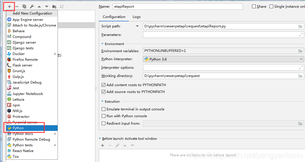Image resolution: width=305 pixels, height=162 pixels.
Task: Expand the Docker submenu arrow
Action: click(55, 54)
